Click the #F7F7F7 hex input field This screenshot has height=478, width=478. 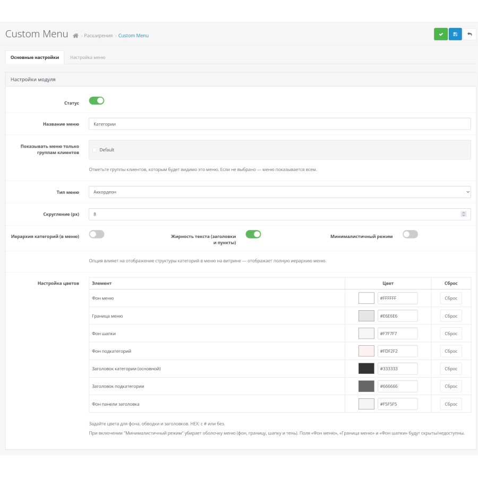pos(397,334)
